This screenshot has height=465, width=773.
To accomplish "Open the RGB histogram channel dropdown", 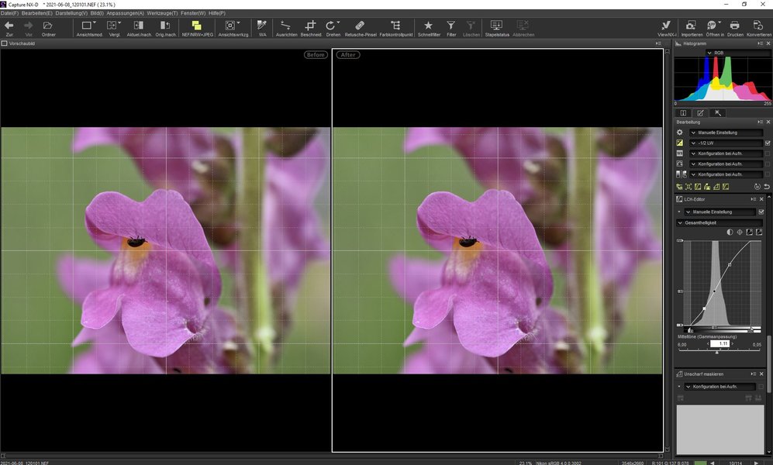I will click(x=721, y=53).
